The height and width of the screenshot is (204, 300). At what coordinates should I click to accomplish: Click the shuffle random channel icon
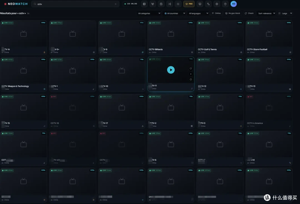point(169,4)
